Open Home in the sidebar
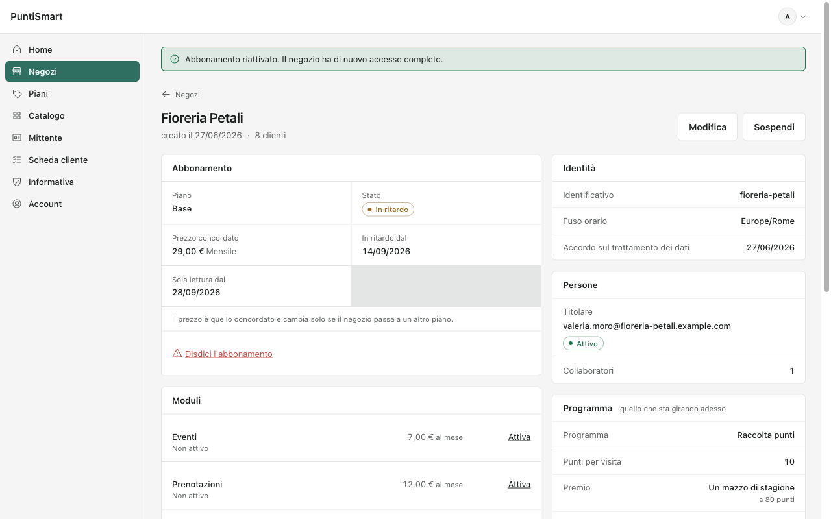This screenshot has width=831, height=519. click(72, 49)
